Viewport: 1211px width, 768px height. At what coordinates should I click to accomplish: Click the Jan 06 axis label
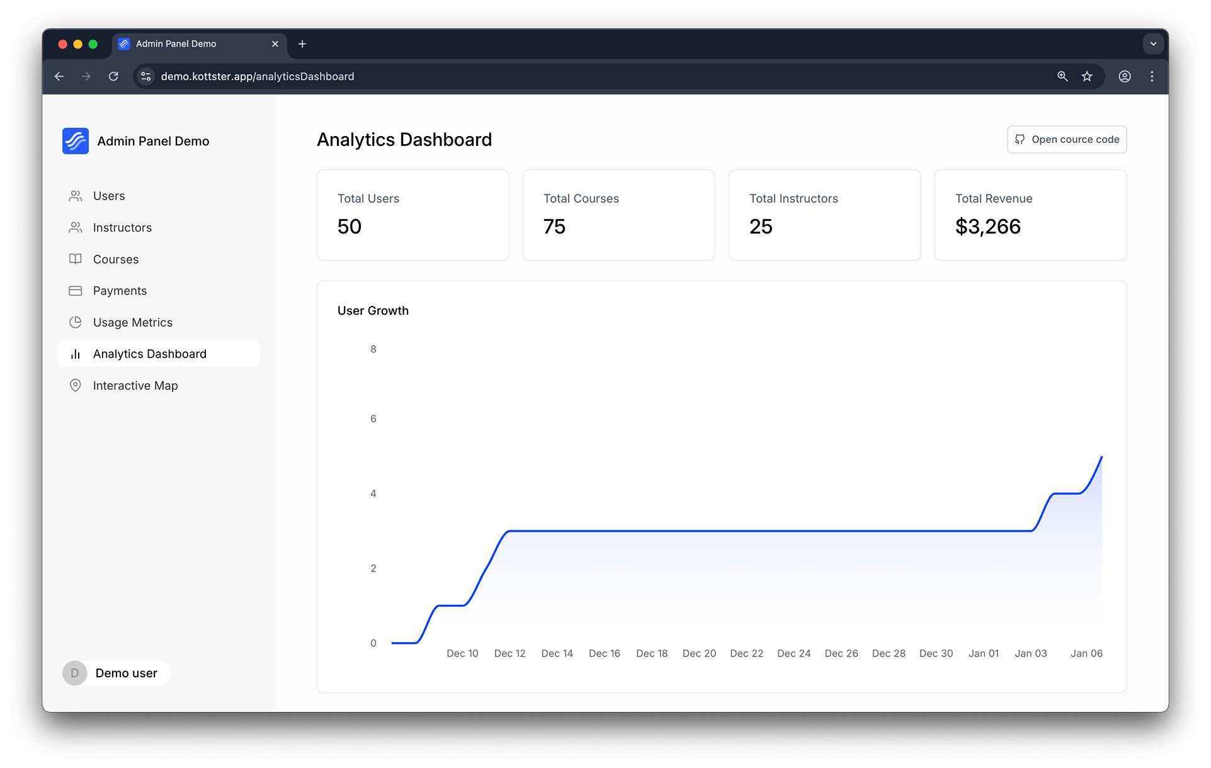pyautogui.click(x=1087, y=653)
